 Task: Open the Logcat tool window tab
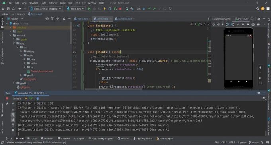[x=79, y=139]
